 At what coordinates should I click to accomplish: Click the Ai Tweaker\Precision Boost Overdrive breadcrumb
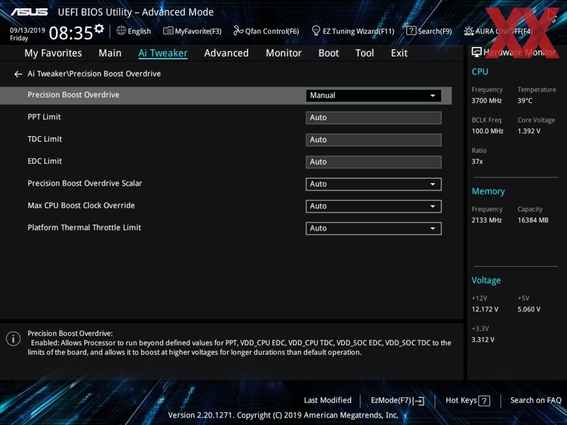94,74
